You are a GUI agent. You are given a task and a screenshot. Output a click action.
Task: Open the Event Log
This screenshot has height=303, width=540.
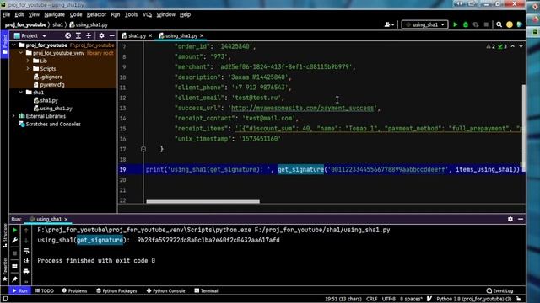[499, 290]
